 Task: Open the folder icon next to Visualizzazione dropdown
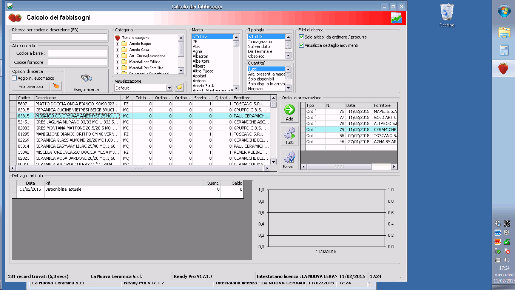[179, 88]
